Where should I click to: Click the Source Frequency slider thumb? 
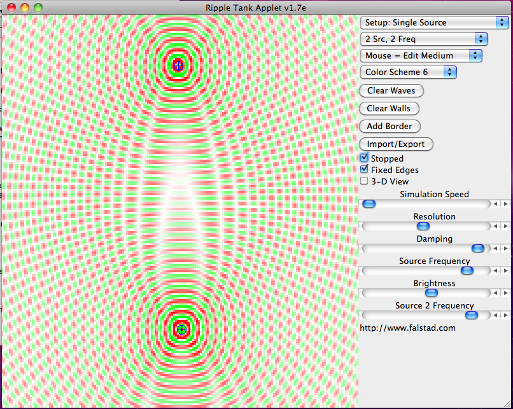(x=467, y=271)
